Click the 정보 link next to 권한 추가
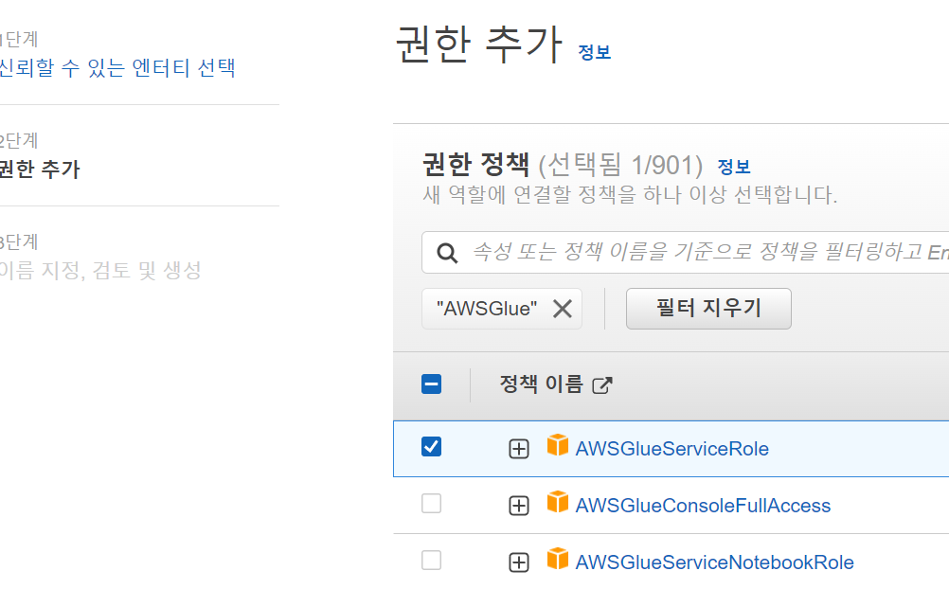 click(x=595, y=52)
